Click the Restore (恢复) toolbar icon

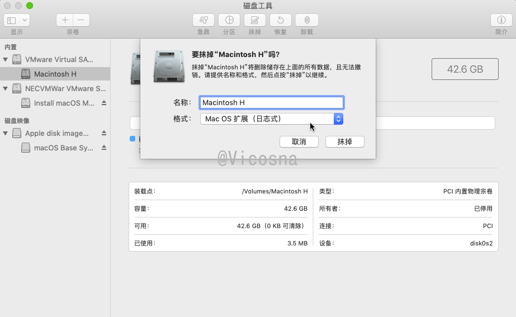pyautogui.click(x=281, y=20)
